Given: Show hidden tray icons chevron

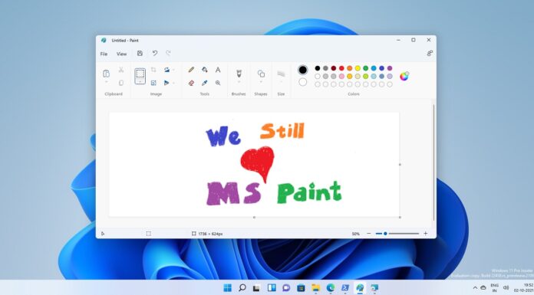Looking at the screenshot, I should pyautogui.click(x=475, y=288).
